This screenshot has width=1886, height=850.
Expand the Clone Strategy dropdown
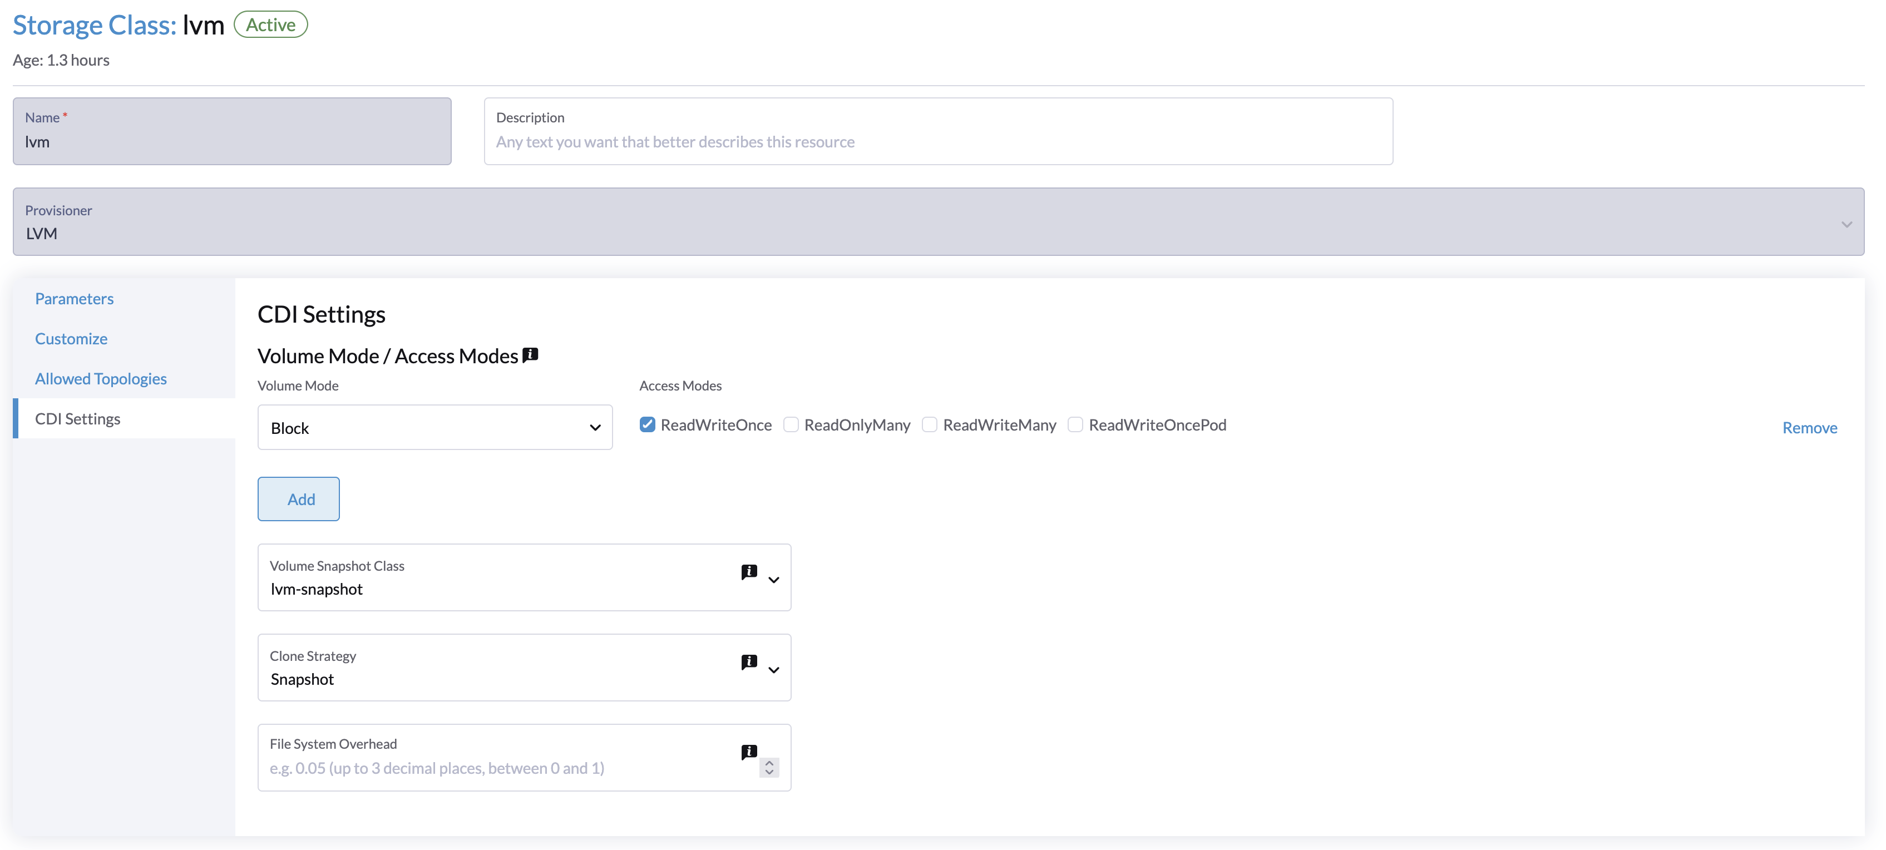coord(773,670)
